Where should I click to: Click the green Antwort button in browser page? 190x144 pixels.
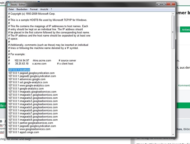(x=185, y=30)
